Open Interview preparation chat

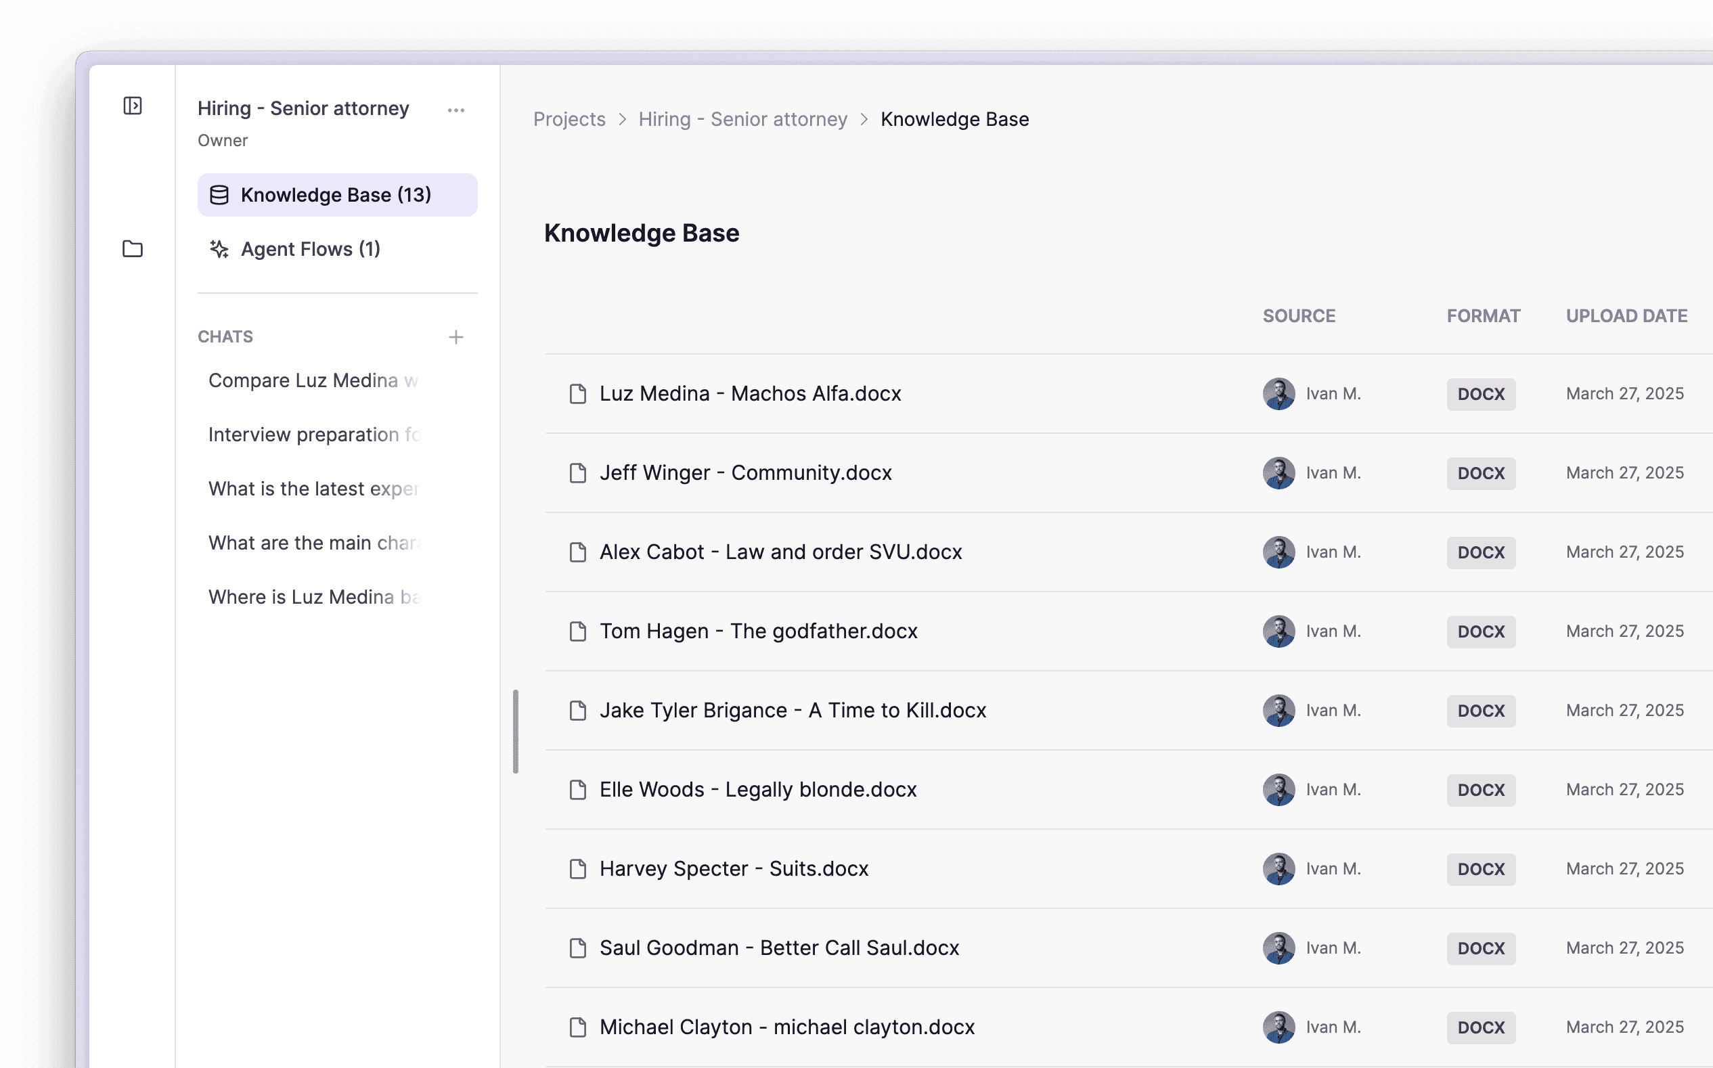[x=313, y=435]
